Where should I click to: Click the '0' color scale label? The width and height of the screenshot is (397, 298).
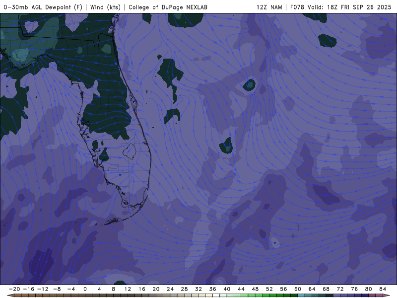click(x=85, y=289)
